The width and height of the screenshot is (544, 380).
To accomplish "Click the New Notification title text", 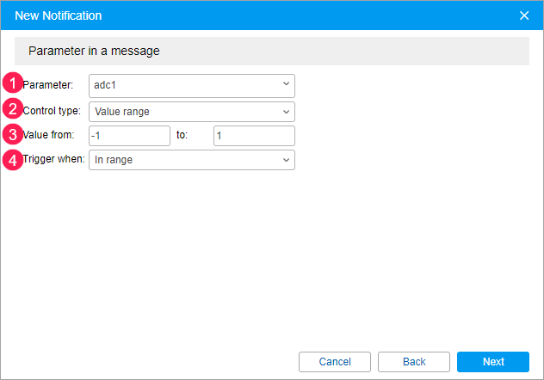I will pyautogui.click(x=58, y=15).
